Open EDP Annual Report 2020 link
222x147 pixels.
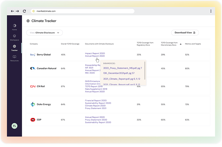pos(95,117)
